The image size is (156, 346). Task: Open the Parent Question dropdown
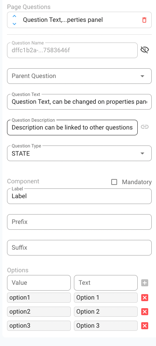tap(79, 76)
